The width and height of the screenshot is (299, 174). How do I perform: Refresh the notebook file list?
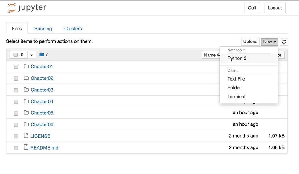click(284, 42)
